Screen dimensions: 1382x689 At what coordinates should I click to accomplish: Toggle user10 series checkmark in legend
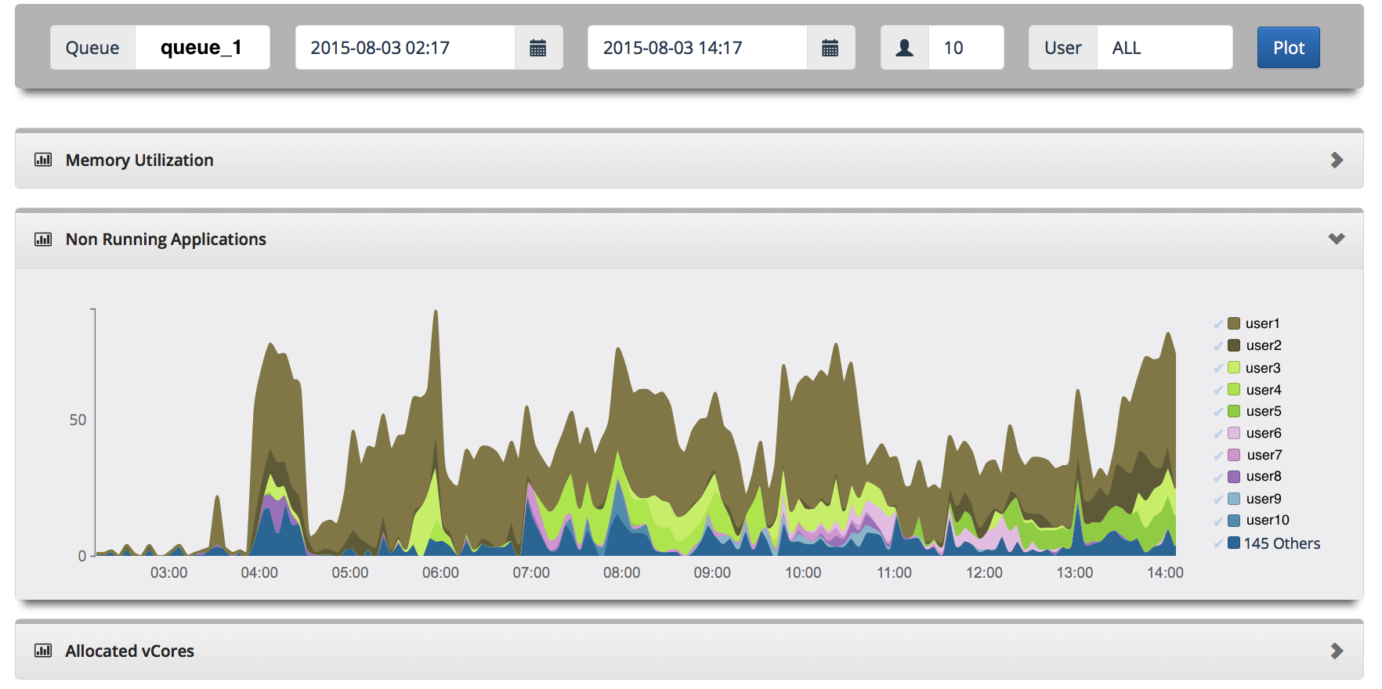(1218, 521)
